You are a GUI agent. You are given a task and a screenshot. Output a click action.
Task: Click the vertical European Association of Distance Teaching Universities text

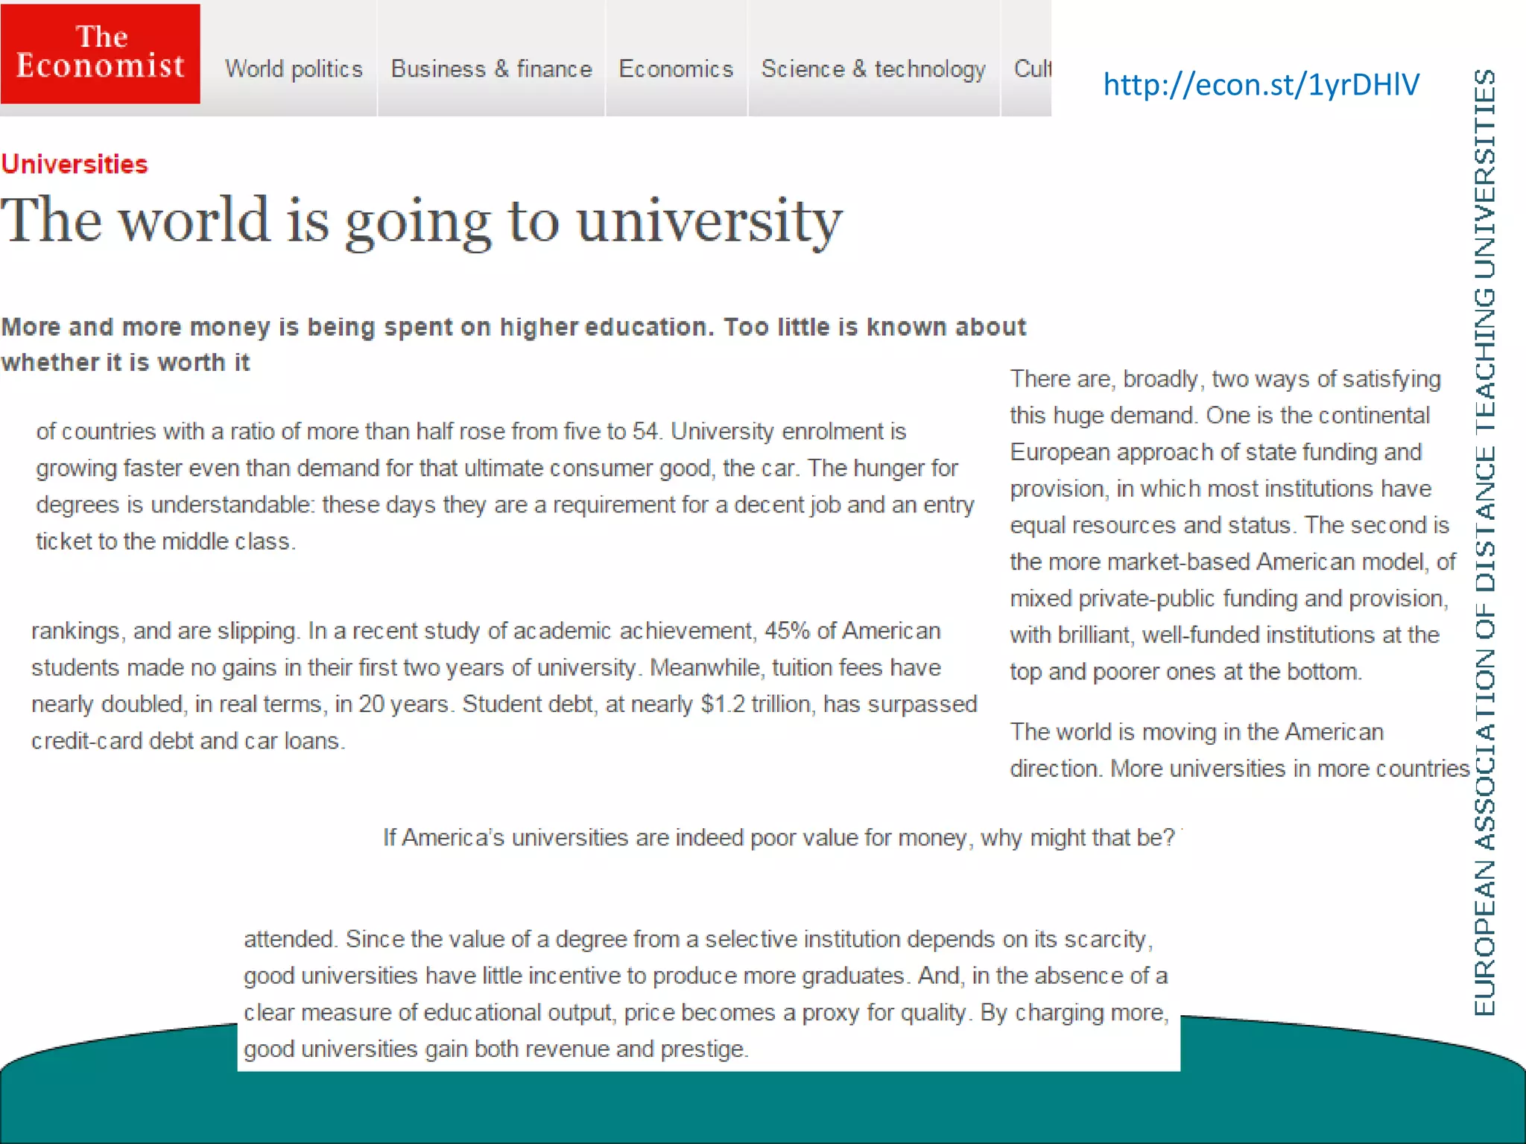pos(1484,542)
